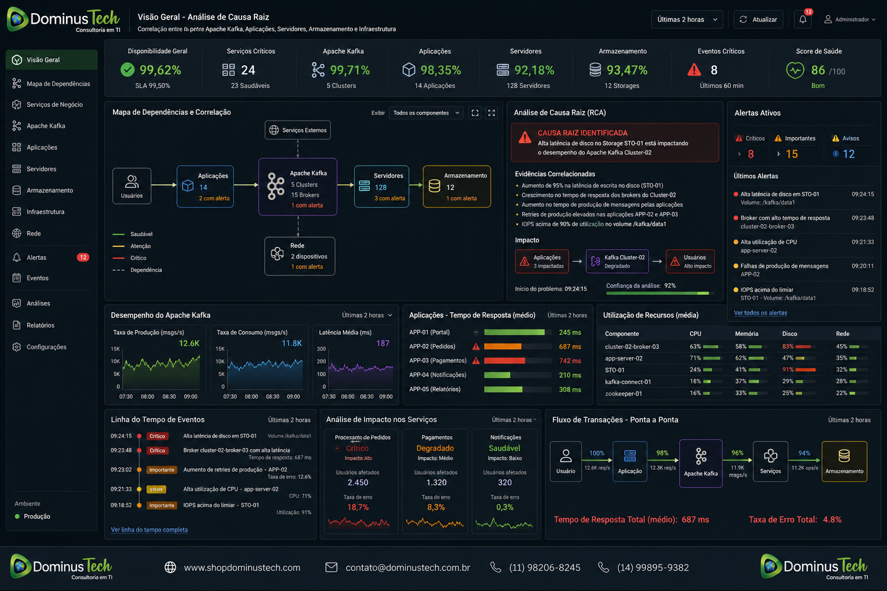The height and width of the screenshot is (591, 887).
Task: Click the fullscreen expand map icon
Action: (492, 113)
